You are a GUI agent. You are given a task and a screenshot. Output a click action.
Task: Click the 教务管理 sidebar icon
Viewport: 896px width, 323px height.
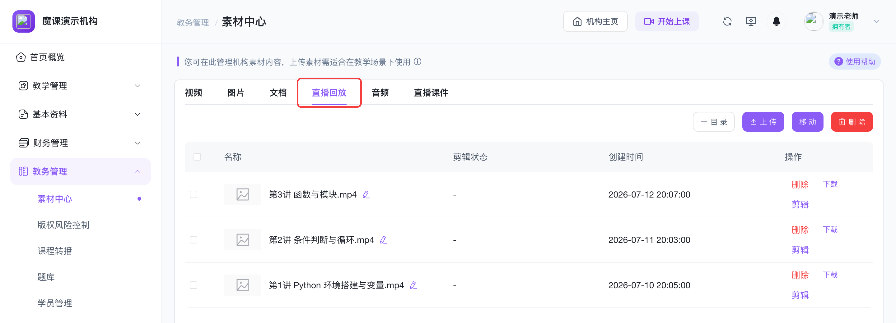(23, 171)
